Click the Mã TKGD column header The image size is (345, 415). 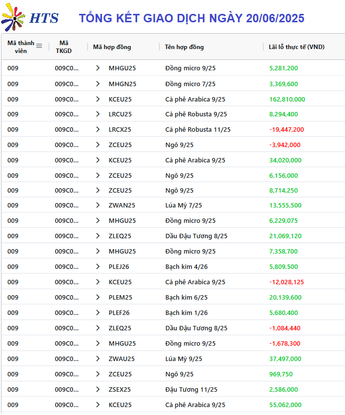[64, 47]
